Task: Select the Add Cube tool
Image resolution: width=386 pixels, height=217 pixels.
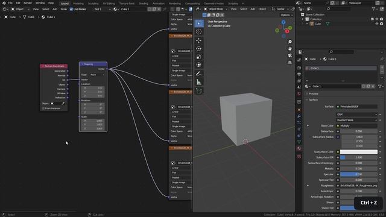Action: (198, 91)
